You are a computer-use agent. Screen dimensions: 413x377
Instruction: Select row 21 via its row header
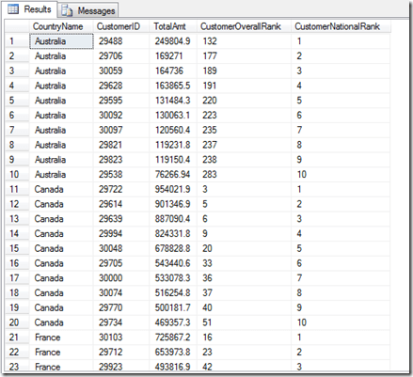17,338
